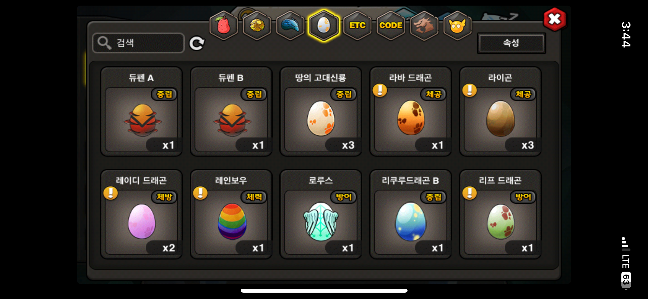Open the blue dragon wing category tab
This screenshot has height=299, width=648.
(x=290, y=26)
